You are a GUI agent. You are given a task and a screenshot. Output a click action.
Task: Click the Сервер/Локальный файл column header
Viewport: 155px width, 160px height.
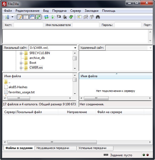coord(30,112)
